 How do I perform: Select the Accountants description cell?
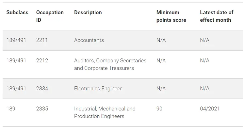(89, 40)
